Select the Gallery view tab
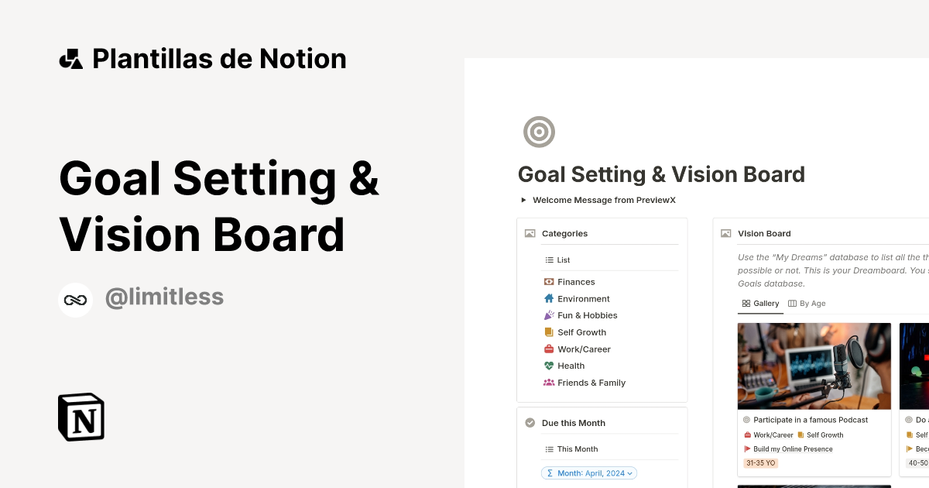Screen dimensions: 929x488 [x=759, y=303]
